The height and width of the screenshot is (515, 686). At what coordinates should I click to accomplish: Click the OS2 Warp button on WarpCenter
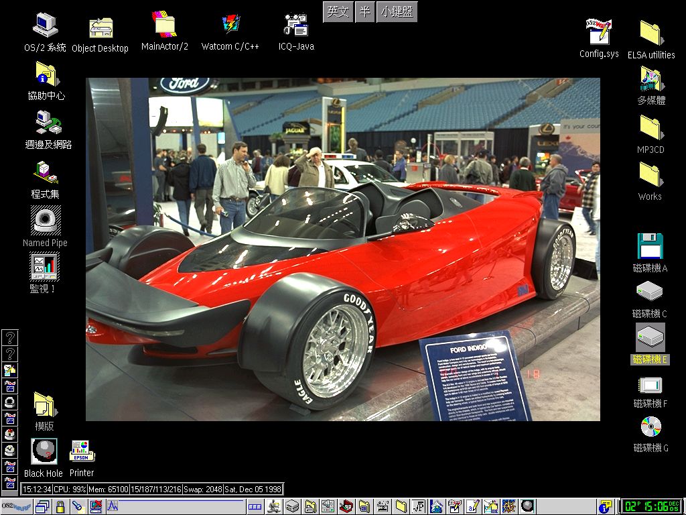16,507
